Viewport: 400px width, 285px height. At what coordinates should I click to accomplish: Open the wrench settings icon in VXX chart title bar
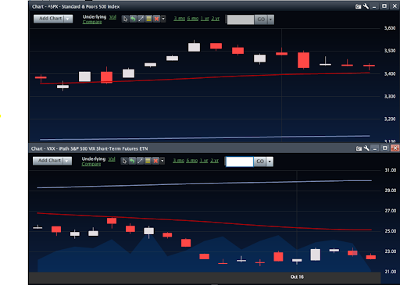(x=366, y=148)
